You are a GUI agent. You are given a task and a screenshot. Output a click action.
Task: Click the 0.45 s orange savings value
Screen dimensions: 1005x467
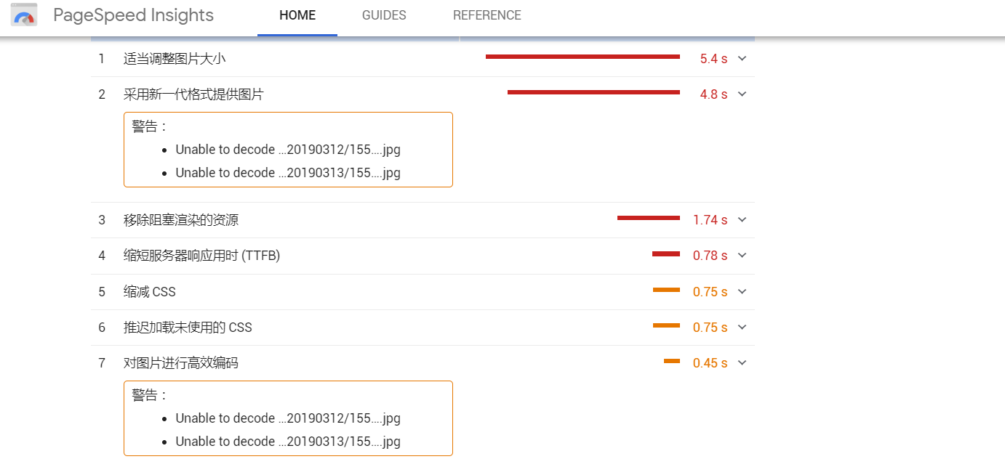[x=710, y=363]
